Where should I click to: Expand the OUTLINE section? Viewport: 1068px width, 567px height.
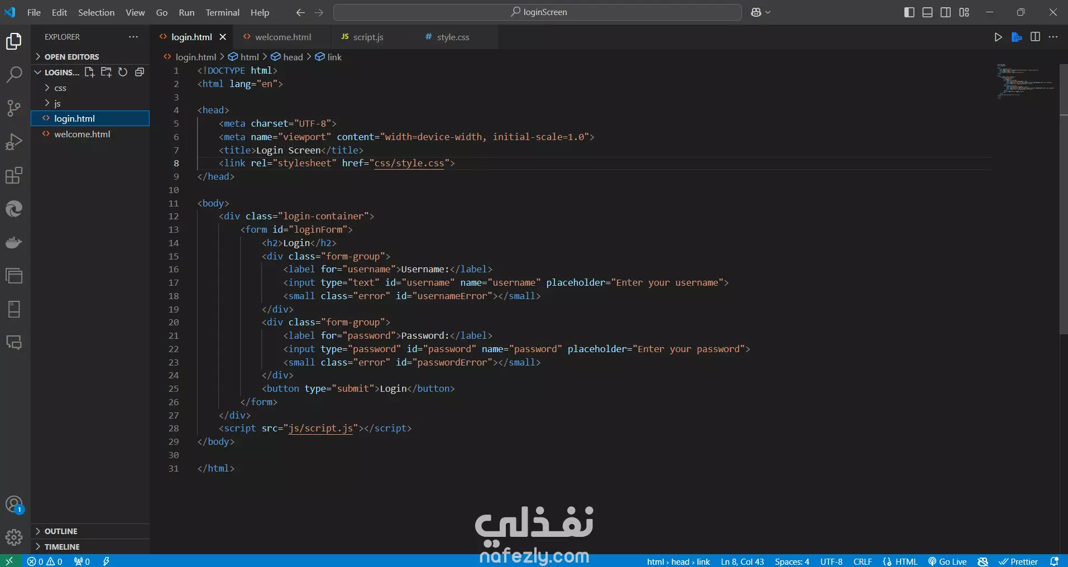click(x=90, y=531)
